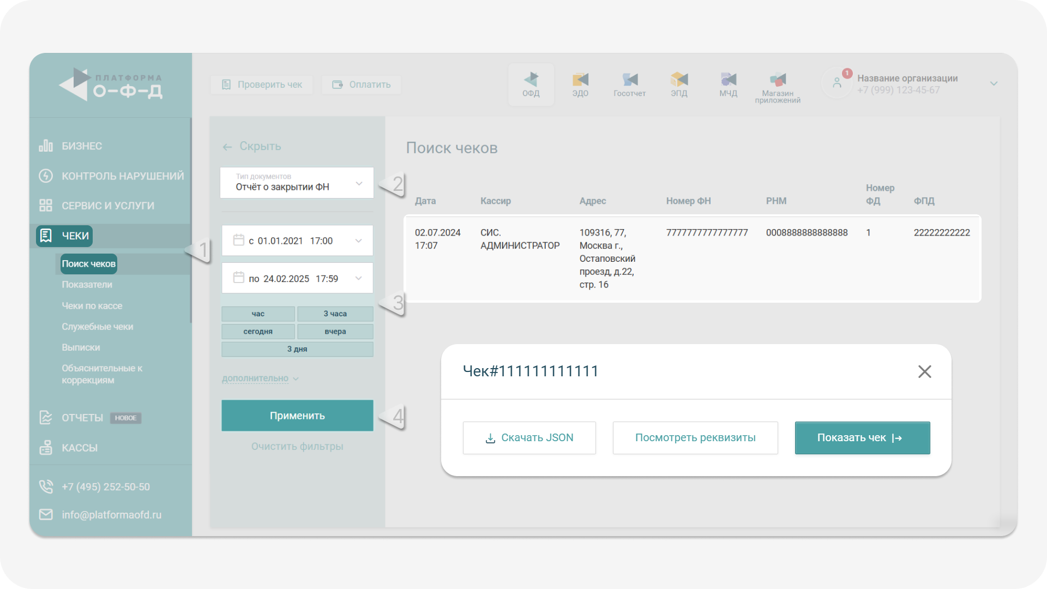This screenshot has height=589, width=1047.
Task: Click the calendar icon in start date field
Action: tap(238, 240)
